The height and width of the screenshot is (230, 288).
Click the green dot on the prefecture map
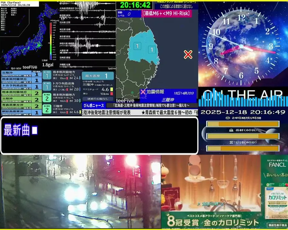pos(132,92)
